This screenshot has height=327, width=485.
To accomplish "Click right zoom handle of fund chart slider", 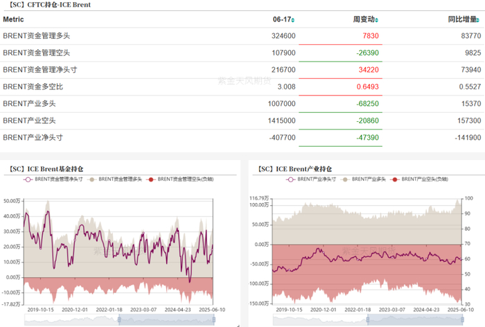I will (213, 319).
